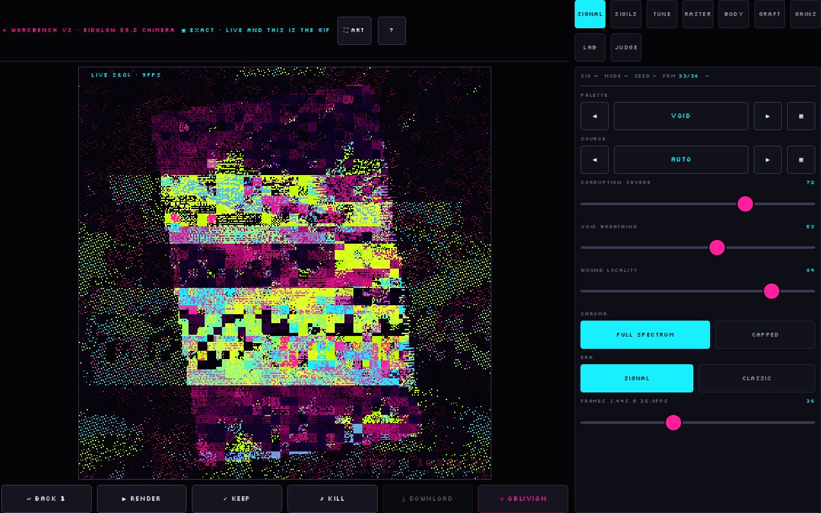
Task: Click the OBLIVION button
Action: [523, 499]
